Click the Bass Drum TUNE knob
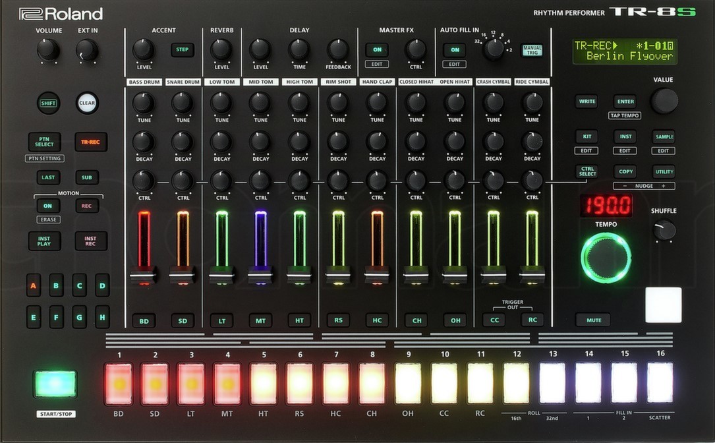 [x=143, y=103]
